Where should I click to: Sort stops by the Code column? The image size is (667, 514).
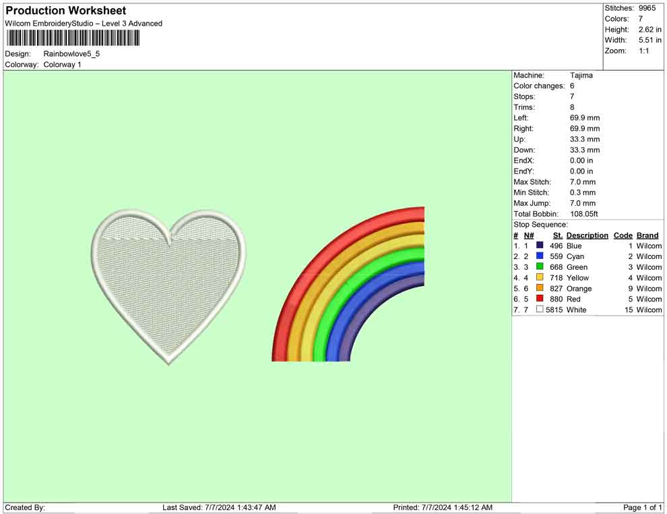pos(623,235)
